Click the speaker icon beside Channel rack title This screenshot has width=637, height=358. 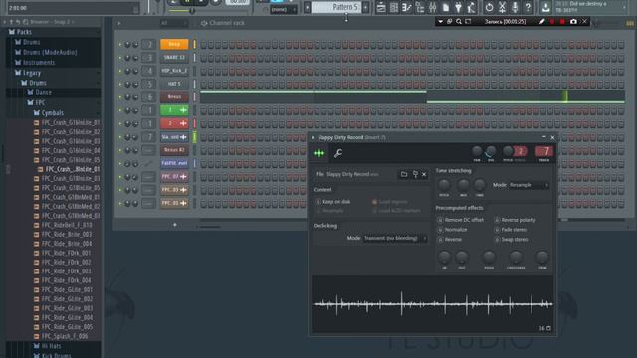coord(204,23)
